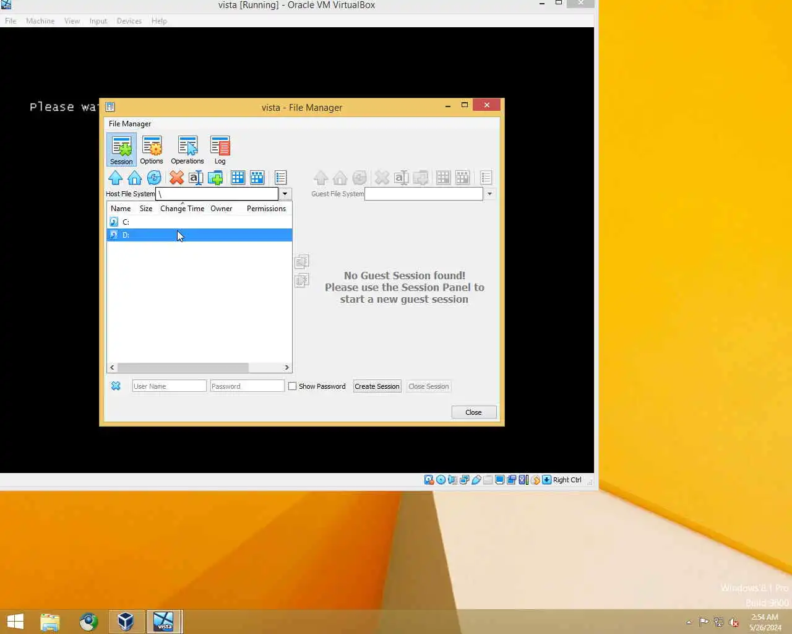Invert the selection in the host file list
Viewport: 792px width, 634px height.
[257, 178]
